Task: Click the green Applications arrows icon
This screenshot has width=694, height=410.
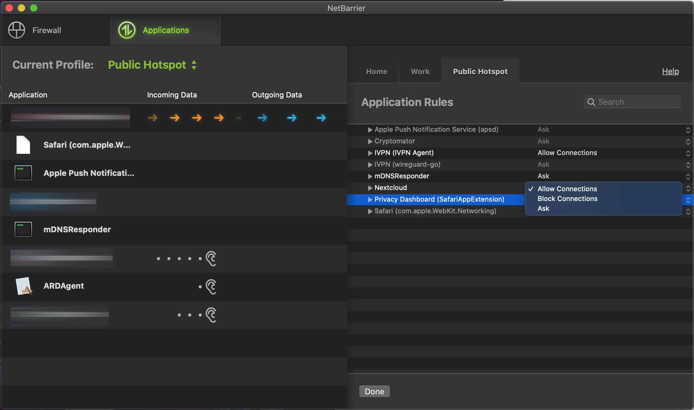Action: pyautogui.click(x=127, y=30)
